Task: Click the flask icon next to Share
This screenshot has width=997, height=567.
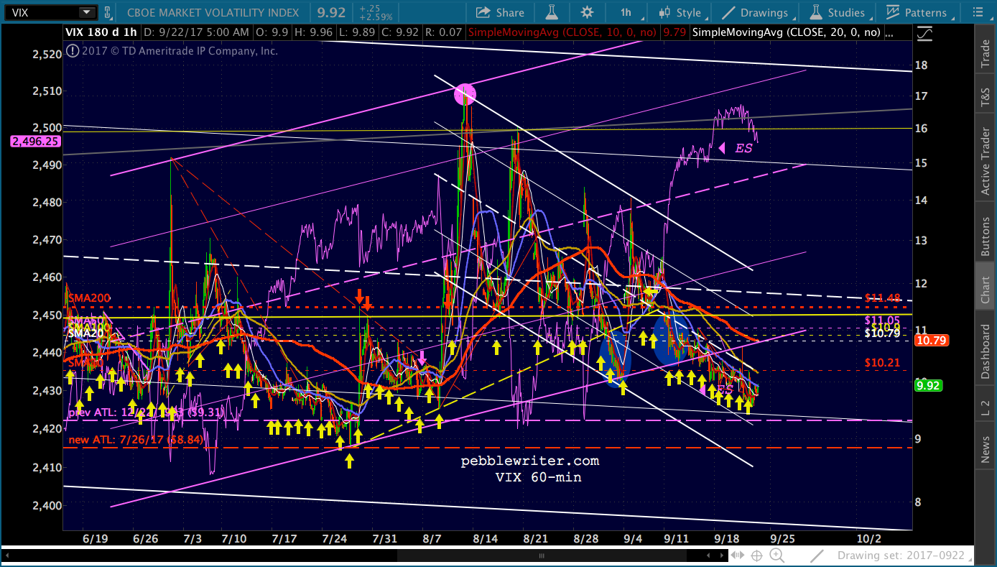Action: pos(552,12)
